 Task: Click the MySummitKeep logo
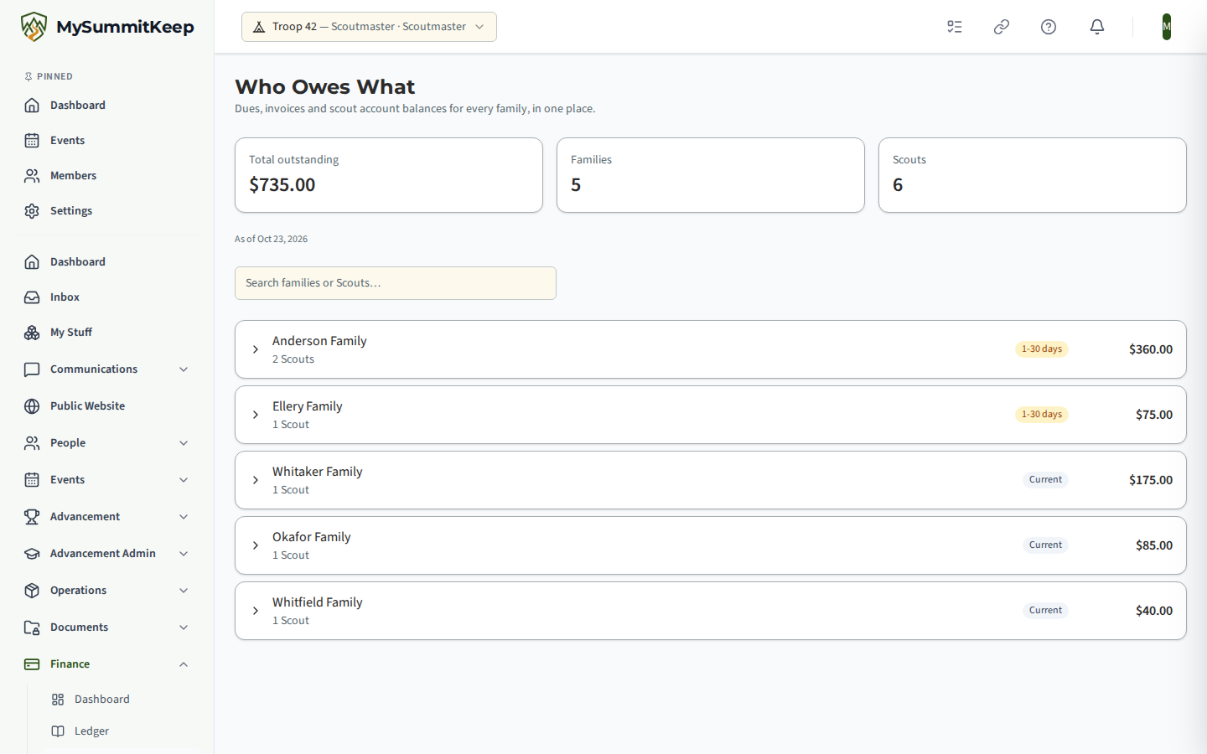107,27
